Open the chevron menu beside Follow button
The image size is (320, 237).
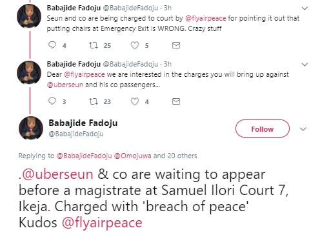[x=303, y=129]
